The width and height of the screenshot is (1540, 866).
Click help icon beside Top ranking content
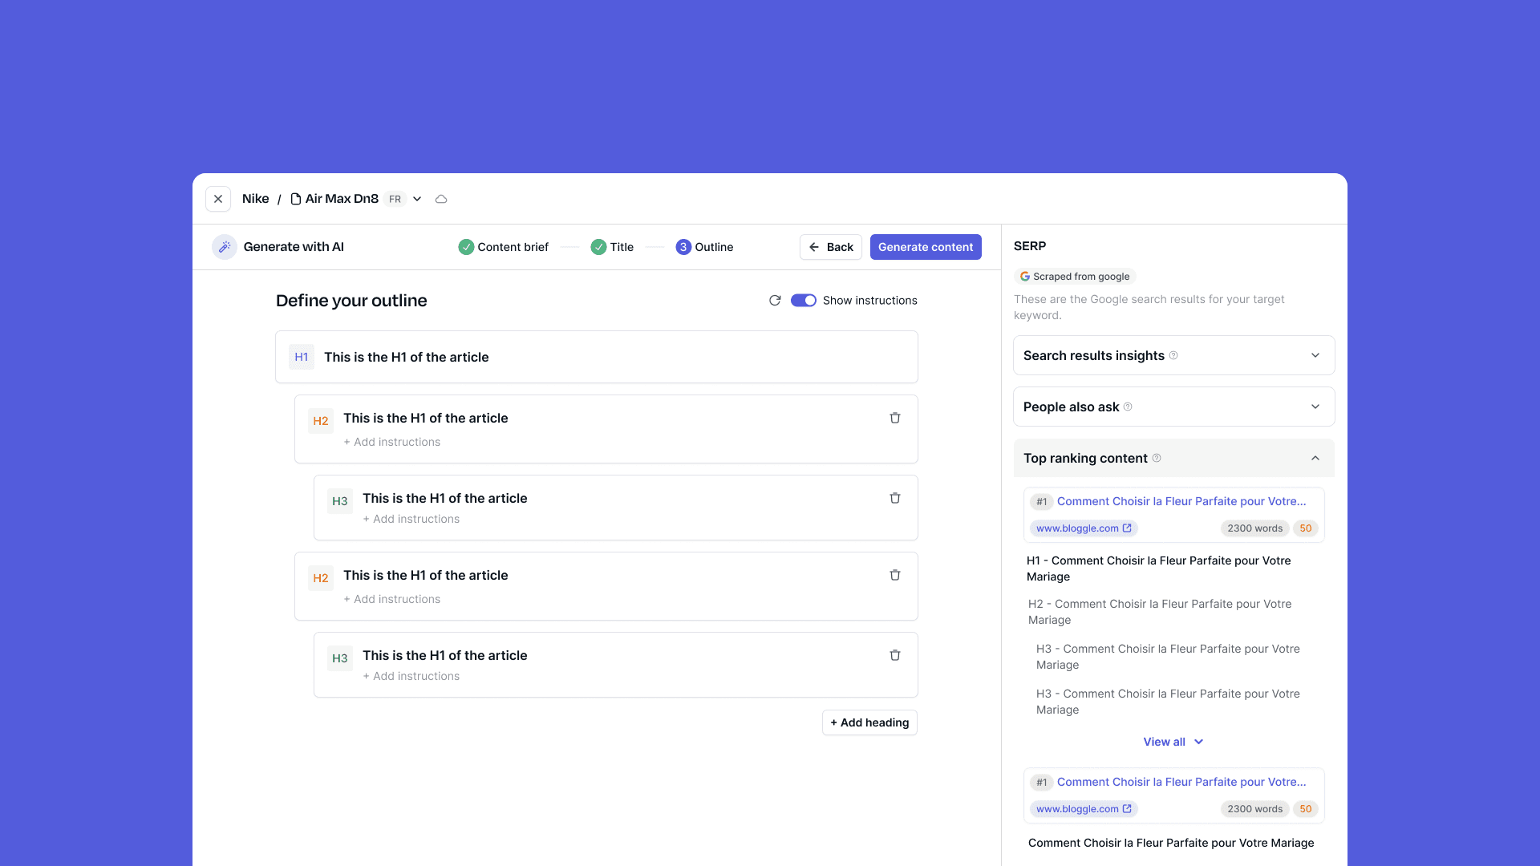[1157, 458]
